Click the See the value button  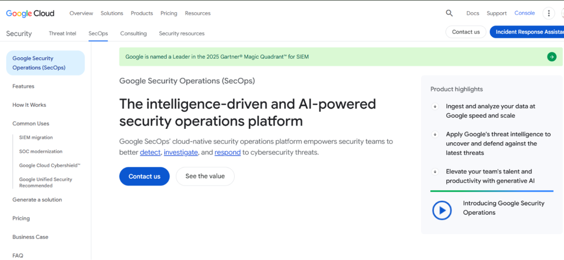205,176
